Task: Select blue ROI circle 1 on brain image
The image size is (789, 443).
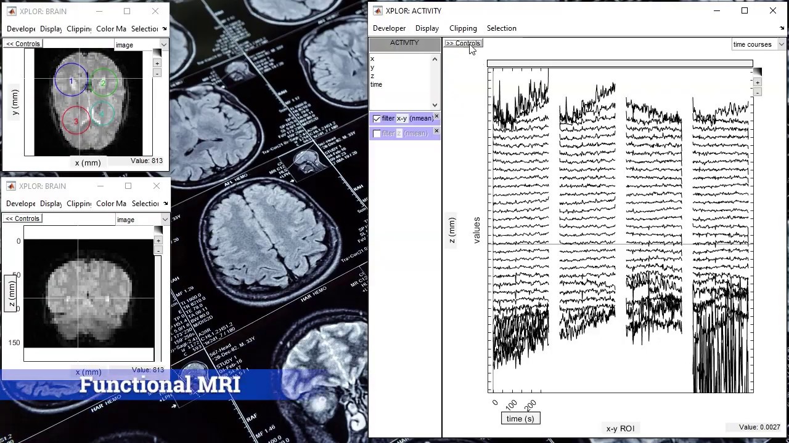Action: (x=71, y=79)
